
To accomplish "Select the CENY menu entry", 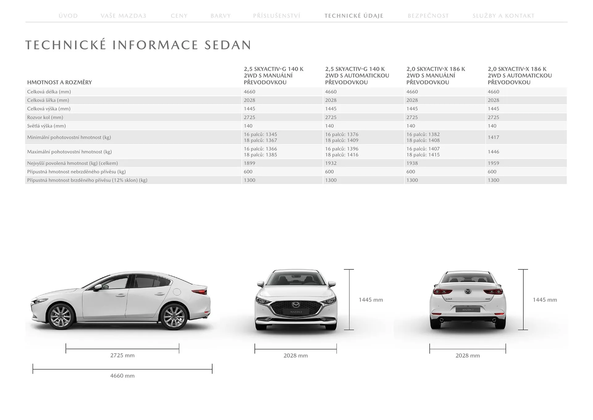I will [x=179, y=15].
